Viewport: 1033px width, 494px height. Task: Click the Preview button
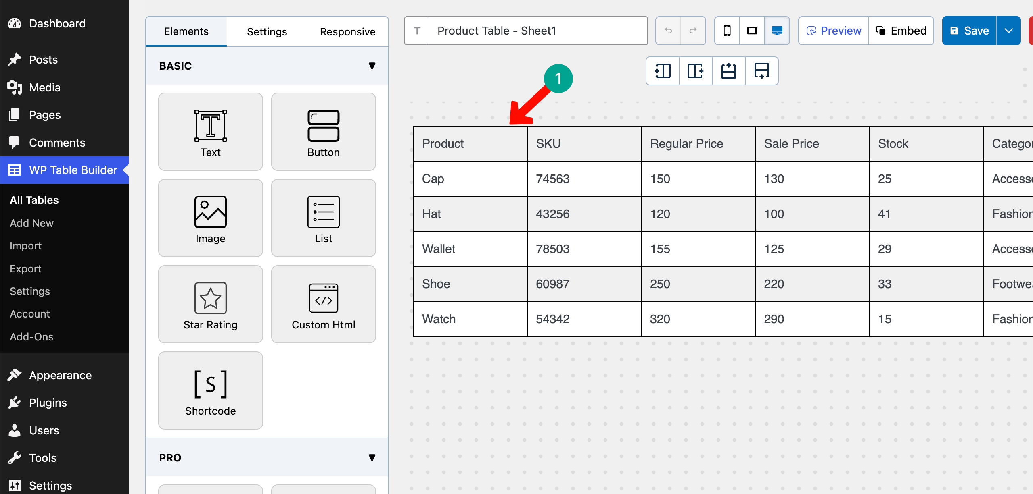pos(833,30)
